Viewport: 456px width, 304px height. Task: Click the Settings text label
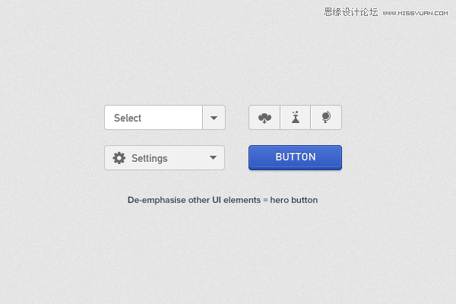149,158
